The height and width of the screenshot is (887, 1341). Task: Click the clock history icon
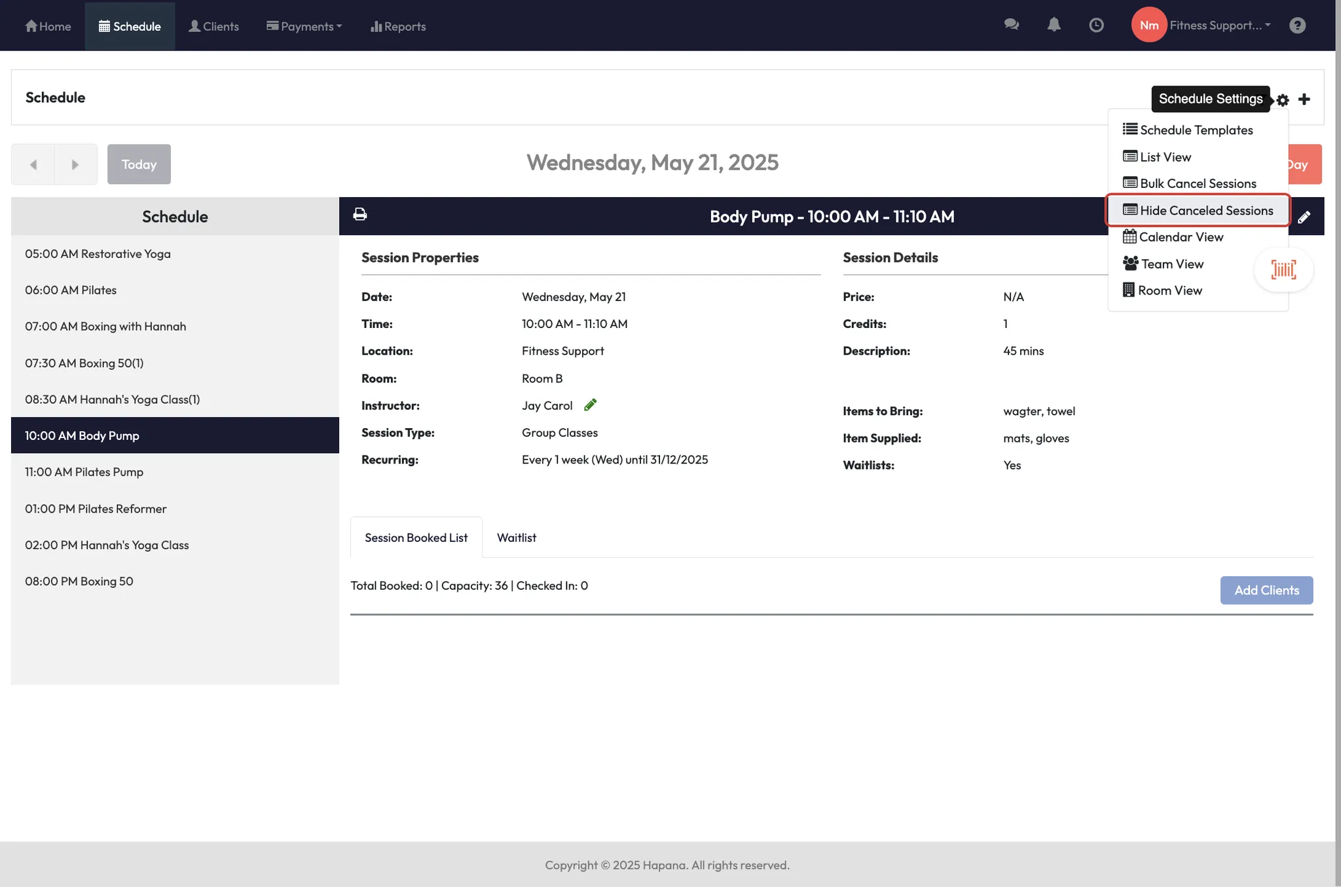[x=1096, y=25]
